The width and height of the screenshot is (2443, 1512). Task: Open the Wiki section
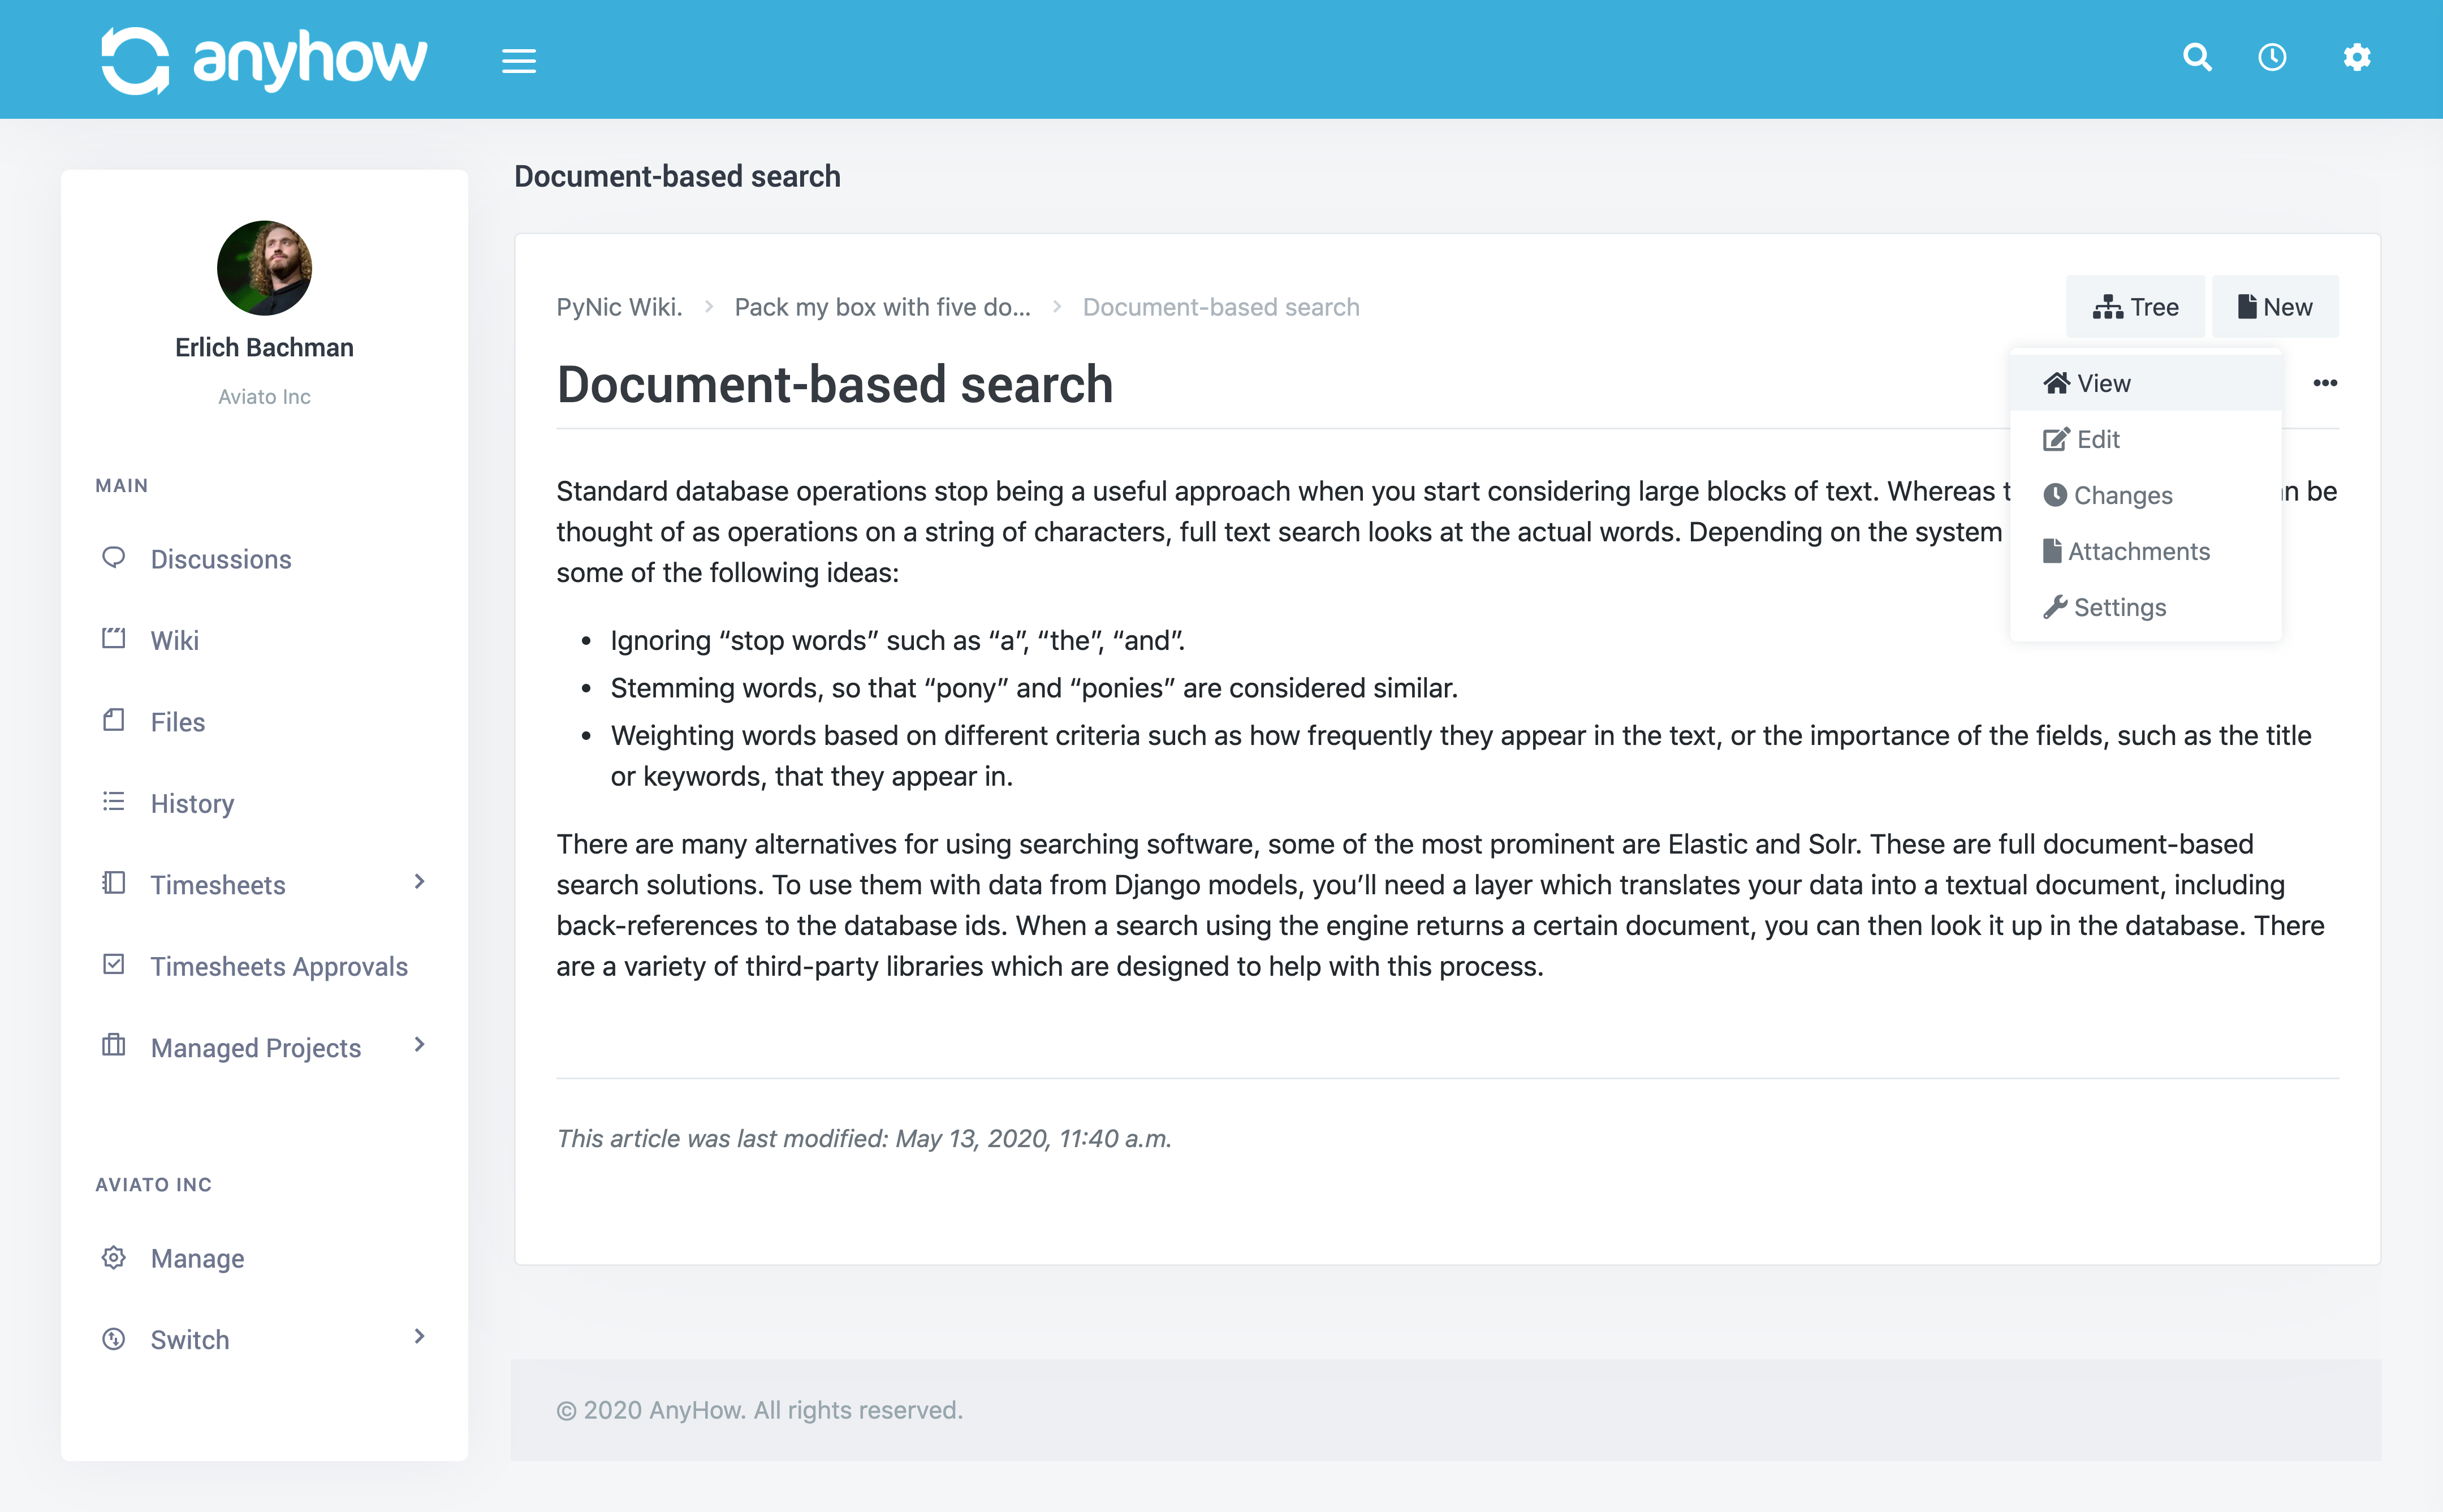[x=174, y=640]
